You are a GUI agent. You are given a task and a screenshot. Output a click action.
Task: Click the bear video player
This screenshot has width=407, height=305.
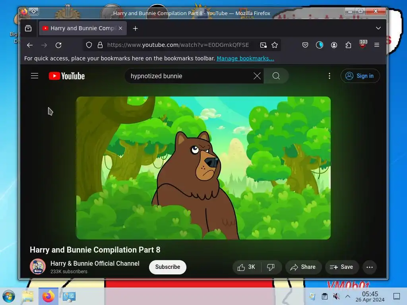click(203, 168)
